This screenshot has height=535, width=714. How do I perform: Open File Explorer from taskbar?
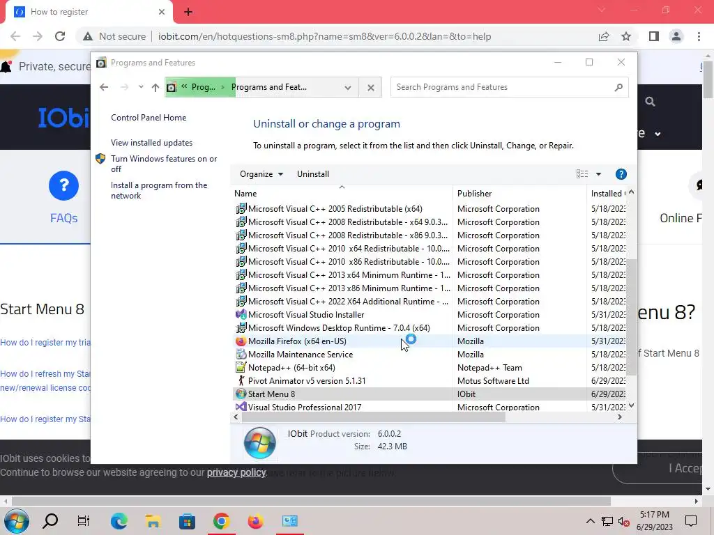pyautogui.click(x=153, y=521)
